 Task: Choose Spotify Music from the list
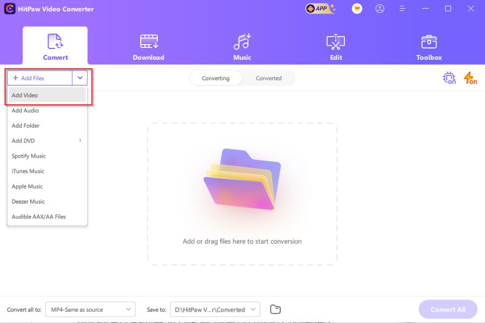(29, 156)
